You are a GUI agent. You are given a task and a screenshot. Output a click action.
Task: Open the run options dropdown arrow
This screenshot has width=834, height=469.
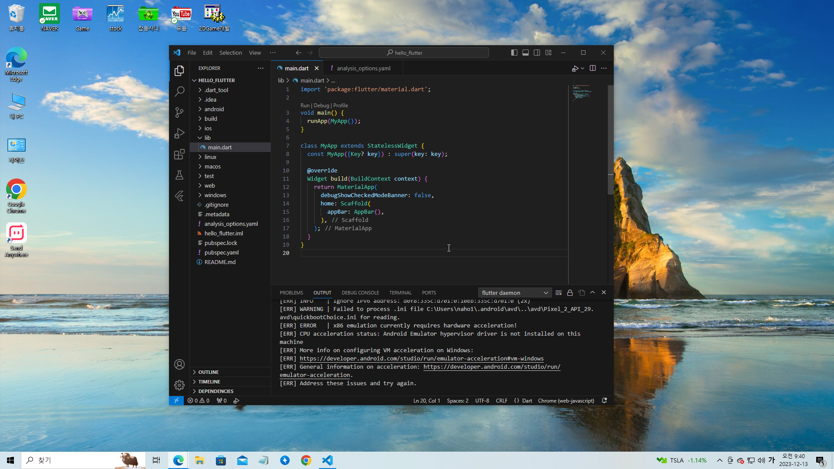[x=582, y=68]
